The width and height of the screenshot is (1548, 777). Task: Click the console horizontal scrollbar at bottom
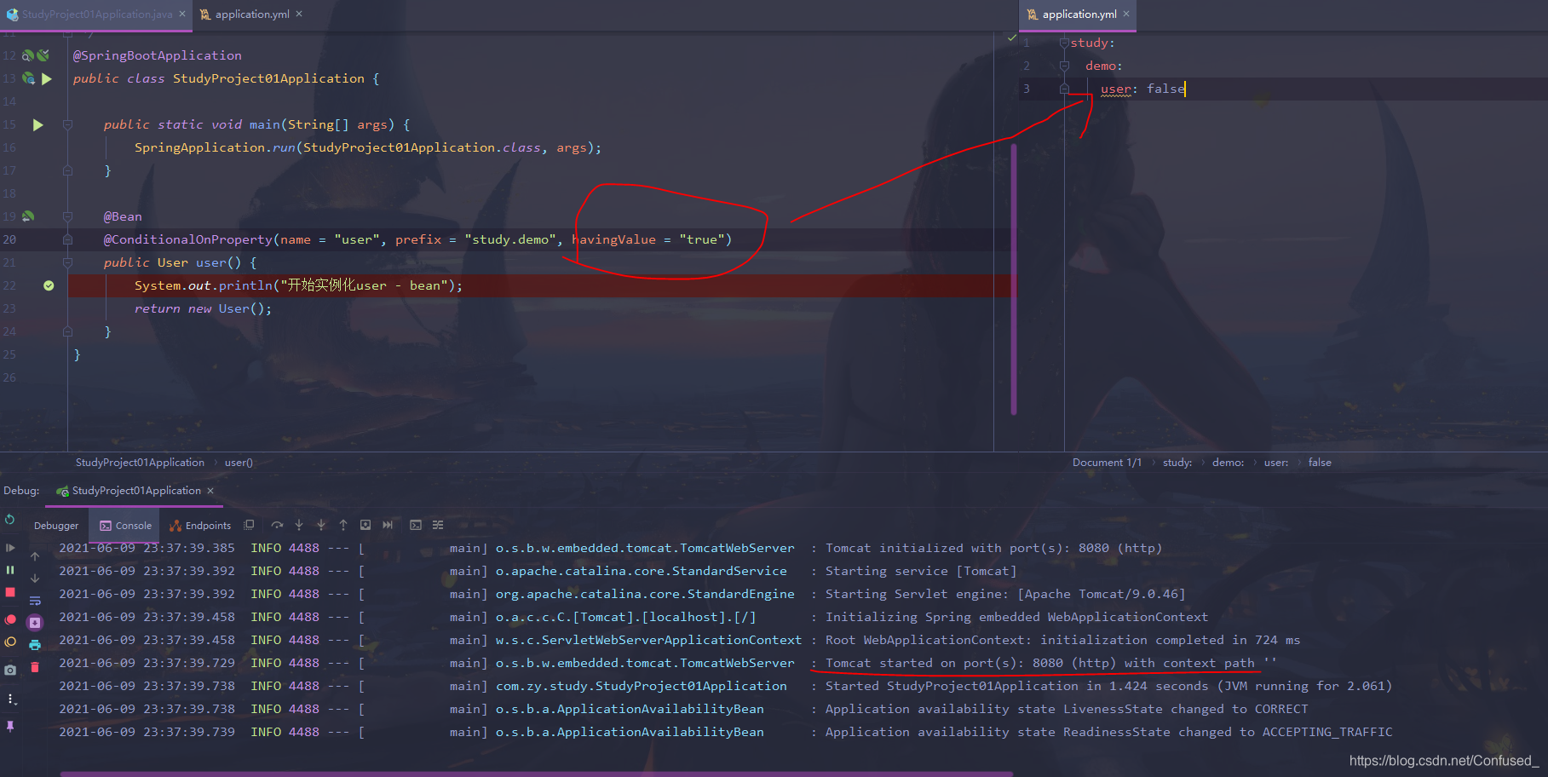pyautogui.click(x=537, y=774)
